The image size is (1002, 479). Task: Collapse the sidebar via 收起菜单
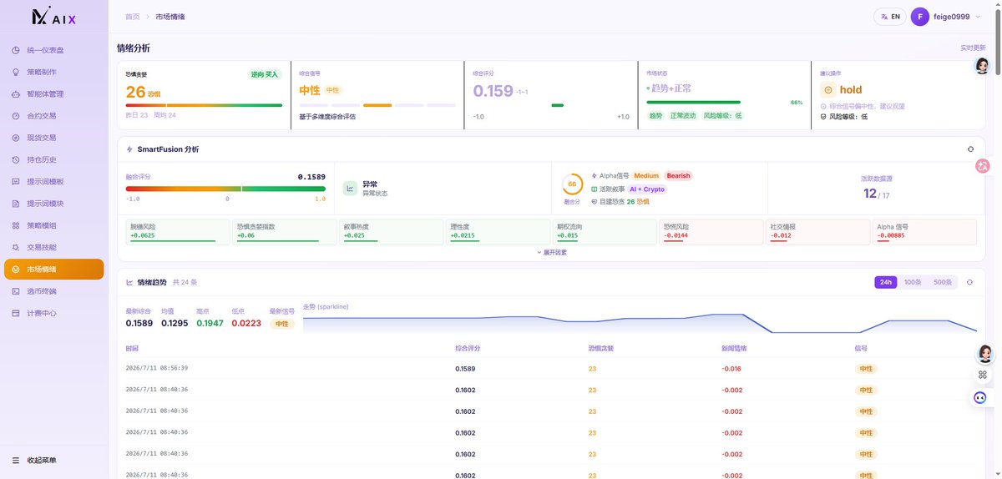35,460
